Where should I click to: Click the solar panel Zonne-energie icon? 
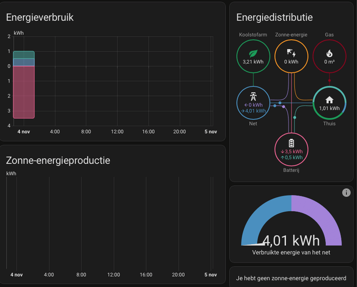(291, 53)
